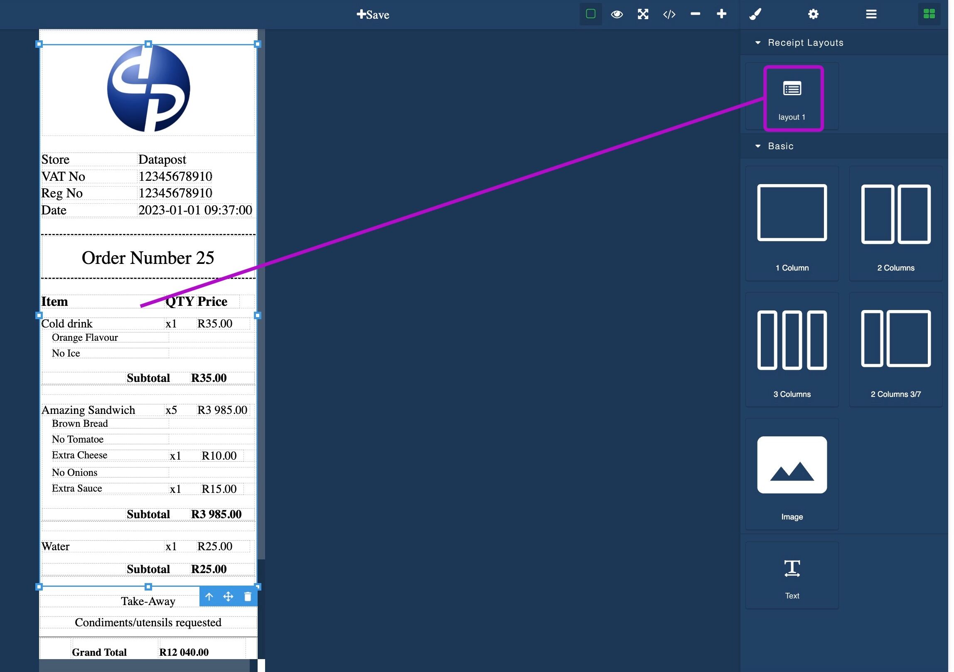The image size is (954, 672).
Task: Select the Text block
Action: point(792,575)
